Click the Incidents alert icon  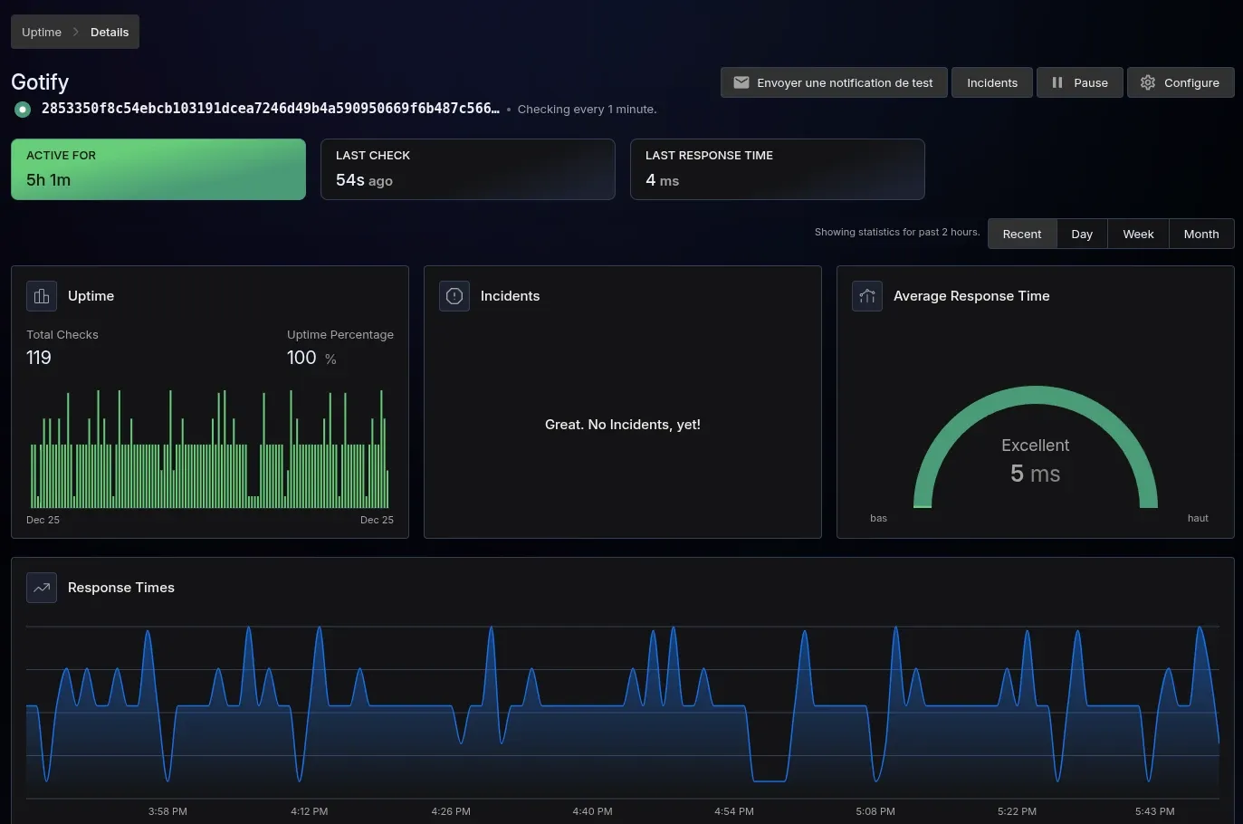tap(454, 296)
